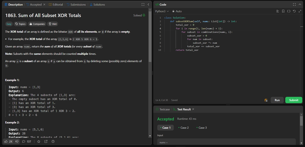This screenshot has width=305, height=147.
Task: Click the curly braces format icon
Action: click(289, 11)
